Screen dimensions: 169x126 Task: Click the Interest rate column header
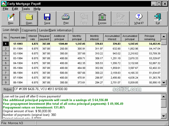click(x=33, y=38)
